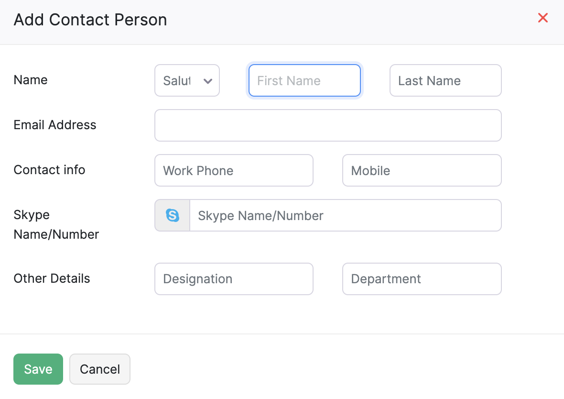Click the Save button
Viewport: 564px width, 399px height.
tap(38, 369)
